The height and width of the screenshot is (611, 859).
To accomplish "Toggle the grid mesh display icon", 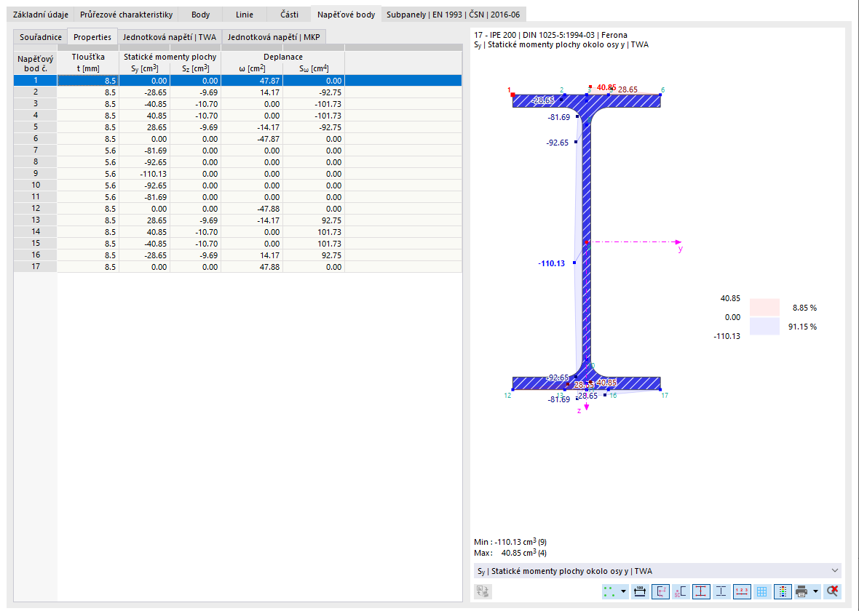I will pyautogui.click(x=761, y=591).
